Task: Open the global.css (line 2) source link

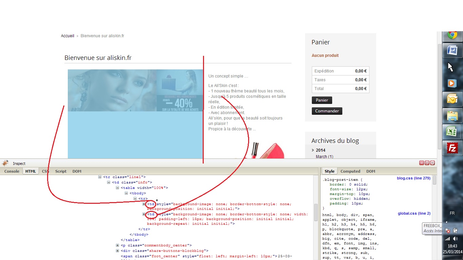Action: (414, 213)
